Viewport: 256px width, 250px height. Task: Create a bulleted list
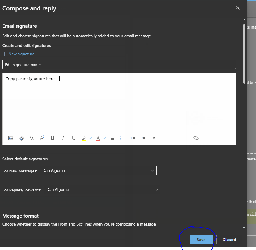[112, 138]
